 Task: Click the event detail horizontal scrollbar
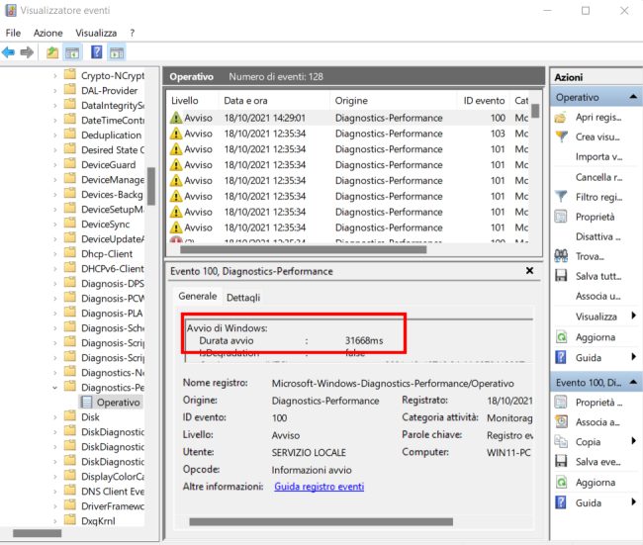click(321, 521)
